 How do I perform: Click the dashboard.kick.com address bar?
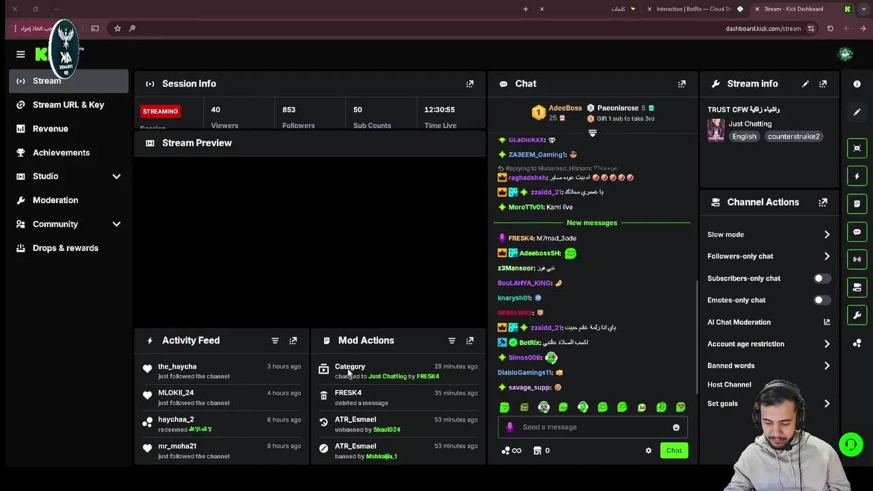pyautogui.click(x=763, y=29)
